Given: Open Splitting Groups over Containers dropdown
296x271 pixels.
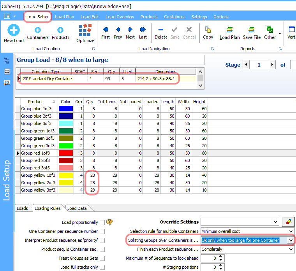Looking at the screenshot, I should [290, 241].
